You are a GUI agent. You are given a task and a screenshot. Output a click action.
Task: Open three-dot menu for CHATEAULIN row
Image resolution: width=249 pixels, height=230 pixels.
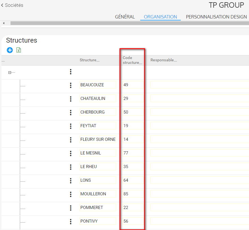(71, 99)
